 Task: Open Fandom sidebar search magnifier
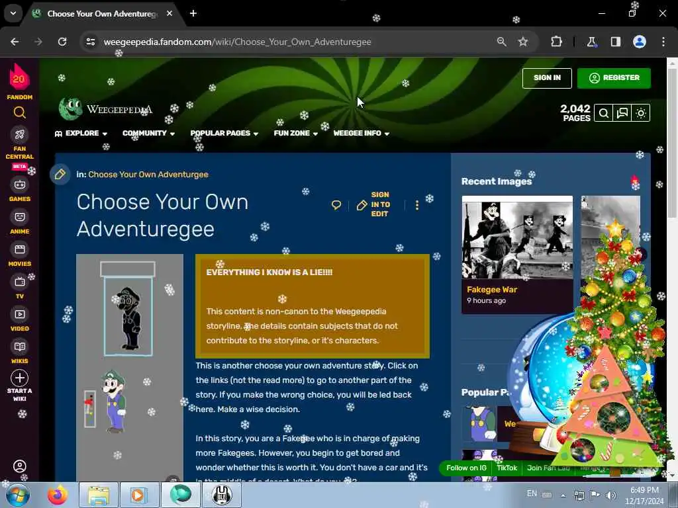19,112
